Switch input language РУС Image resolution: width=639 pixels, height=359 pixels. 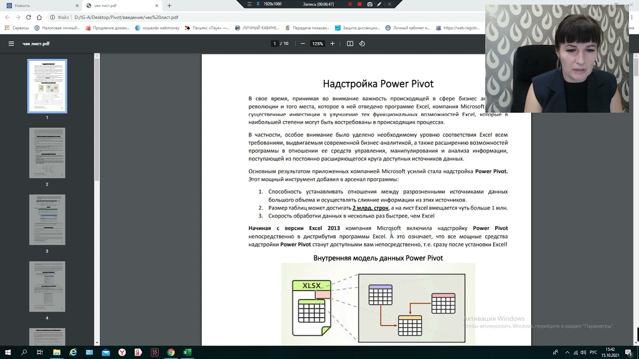pos(594,352)
